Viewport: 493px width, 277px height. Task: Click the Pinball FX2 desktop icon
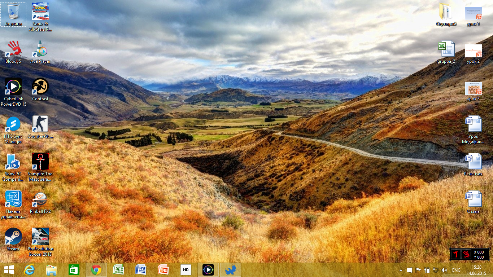40,199
